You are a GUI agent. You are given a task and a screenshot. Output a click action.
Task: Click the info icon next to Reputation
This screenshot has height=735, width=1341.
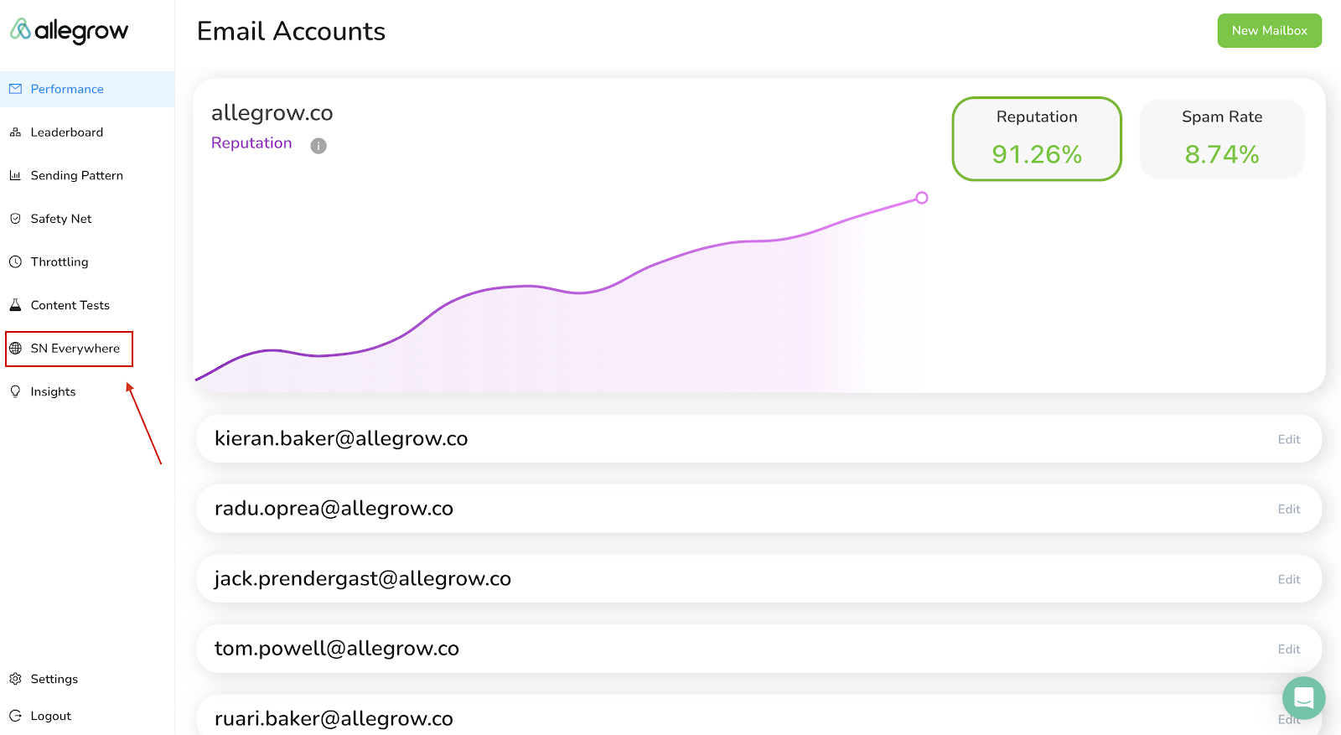tap(318, 146)
